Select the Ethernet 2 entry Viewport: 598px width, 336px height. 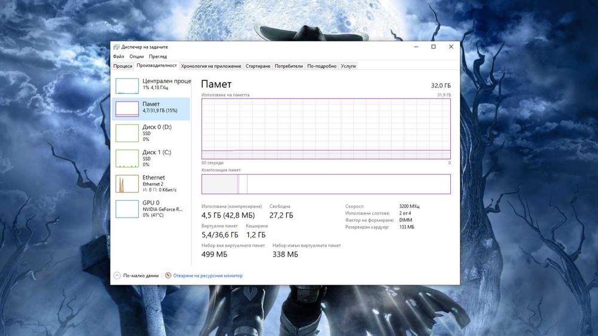pos(151,184)
